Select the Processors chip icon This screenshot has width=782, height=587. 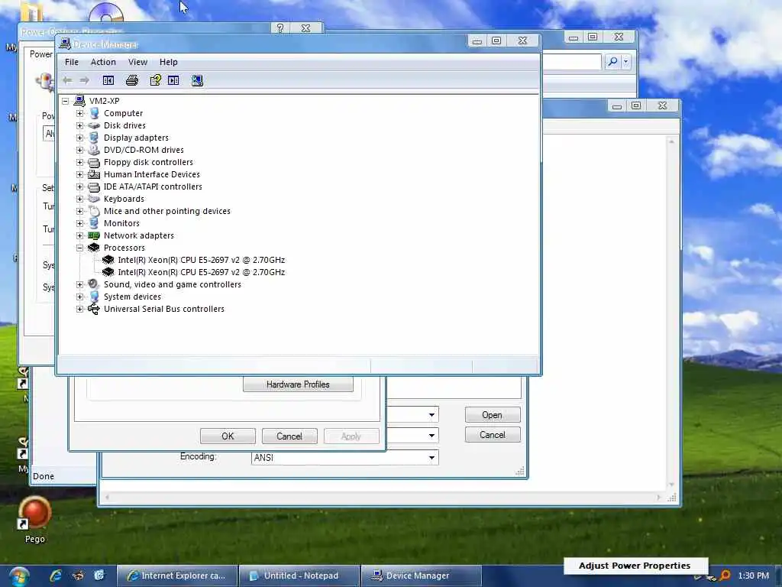tap(94, 248)
